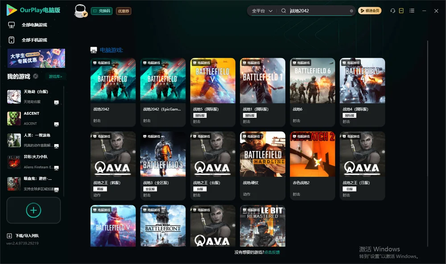Select the 战地4 (国际服) game card
446x264 pixels.
362,92
